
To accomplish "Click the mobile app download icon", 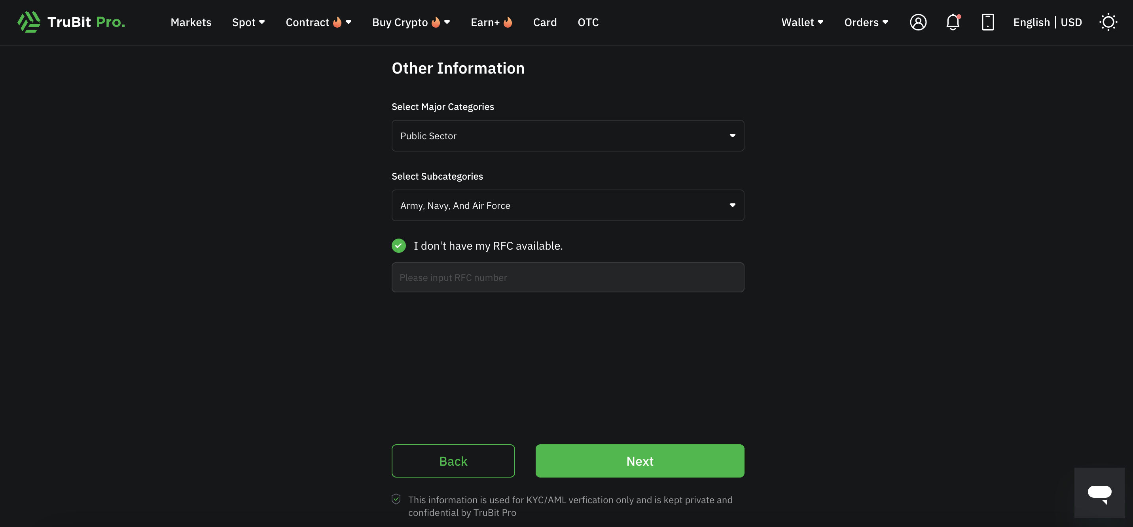I will (x=987, y=22).
